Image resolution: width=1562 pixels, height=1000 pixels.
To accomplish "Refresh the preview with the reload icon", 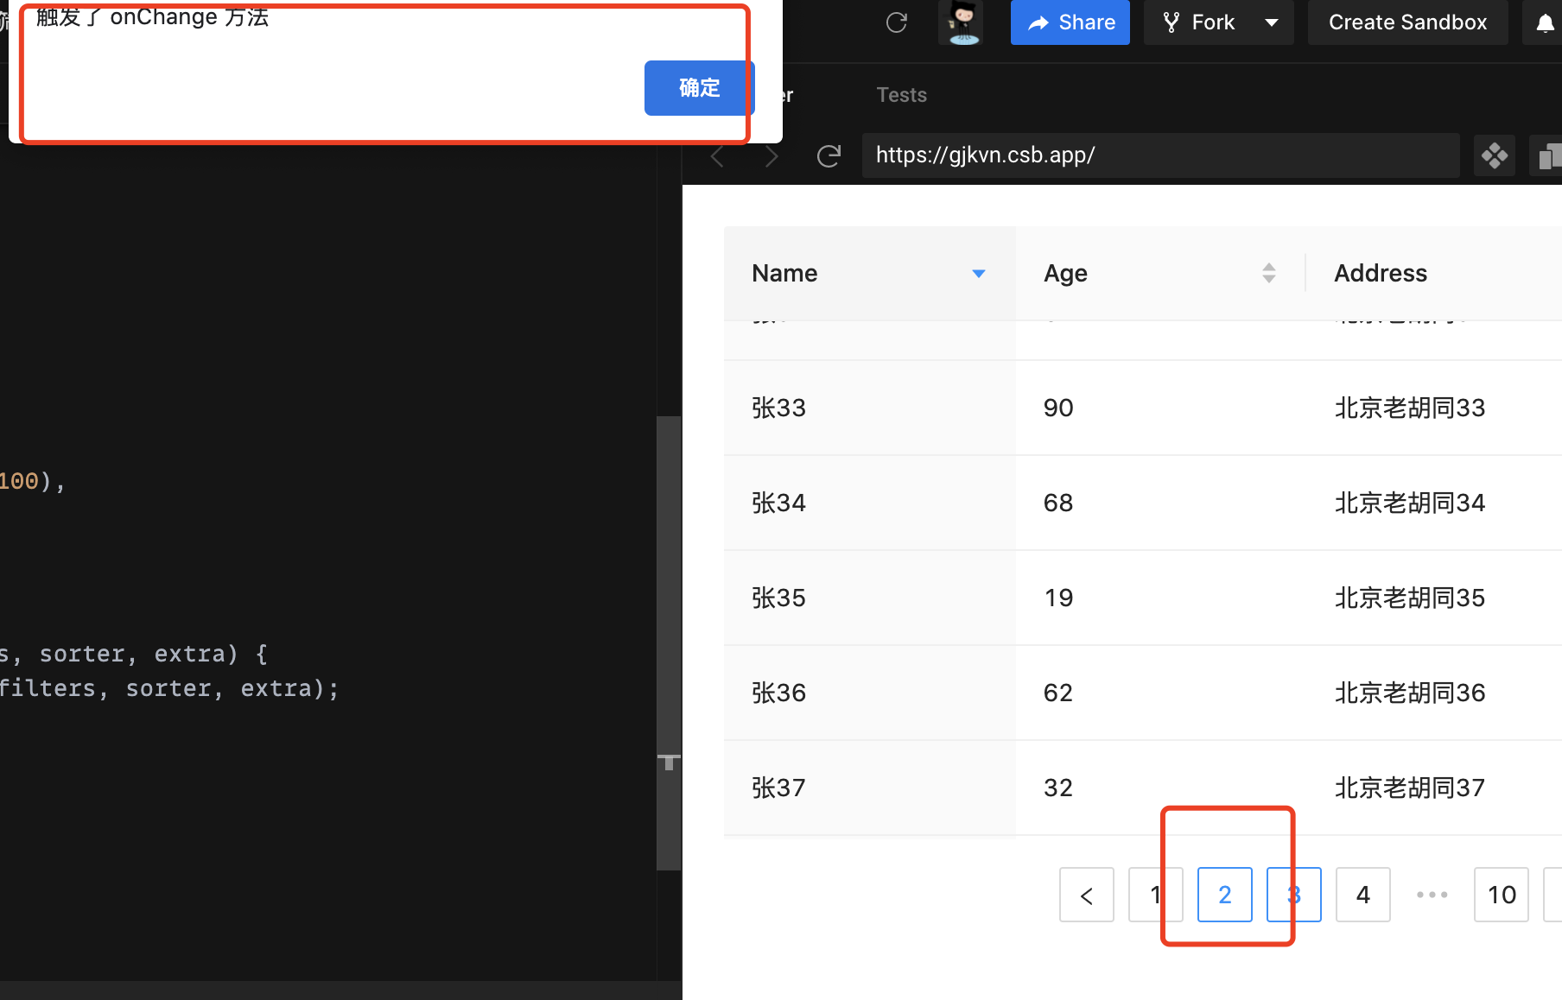I will [x=829, y=155].
